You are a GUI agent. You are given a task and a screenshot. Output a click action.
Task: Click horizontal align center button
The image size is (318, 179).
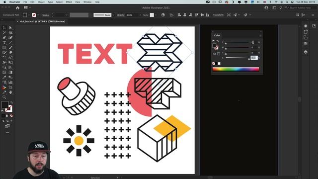point(185,15)
